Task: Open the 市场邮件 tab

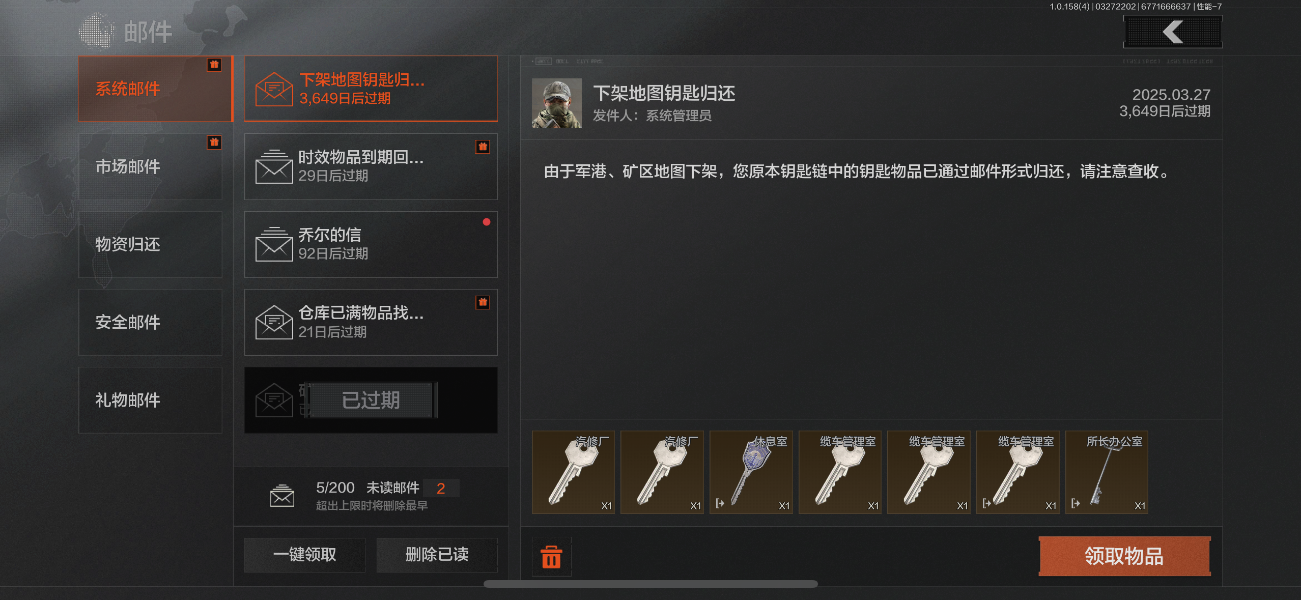Action: (x=150, y=166)
